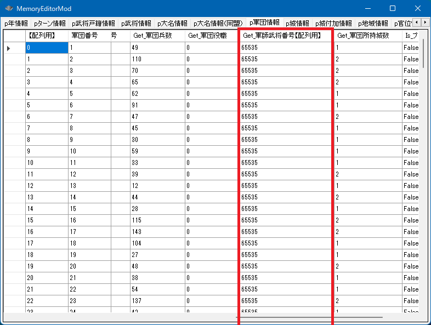Switch to the p大名情報(同盟) tab
The height and width of the screenshot is (325, 431).
click(x=218, y=24)
